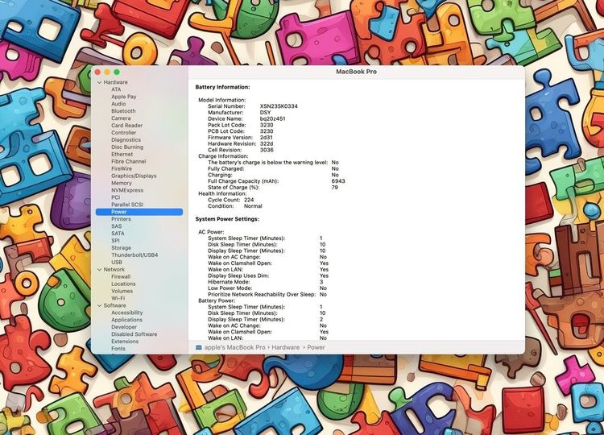604x435 pixels.
Task: Click serial number XSN23SK0334
Action: [279, 106]
